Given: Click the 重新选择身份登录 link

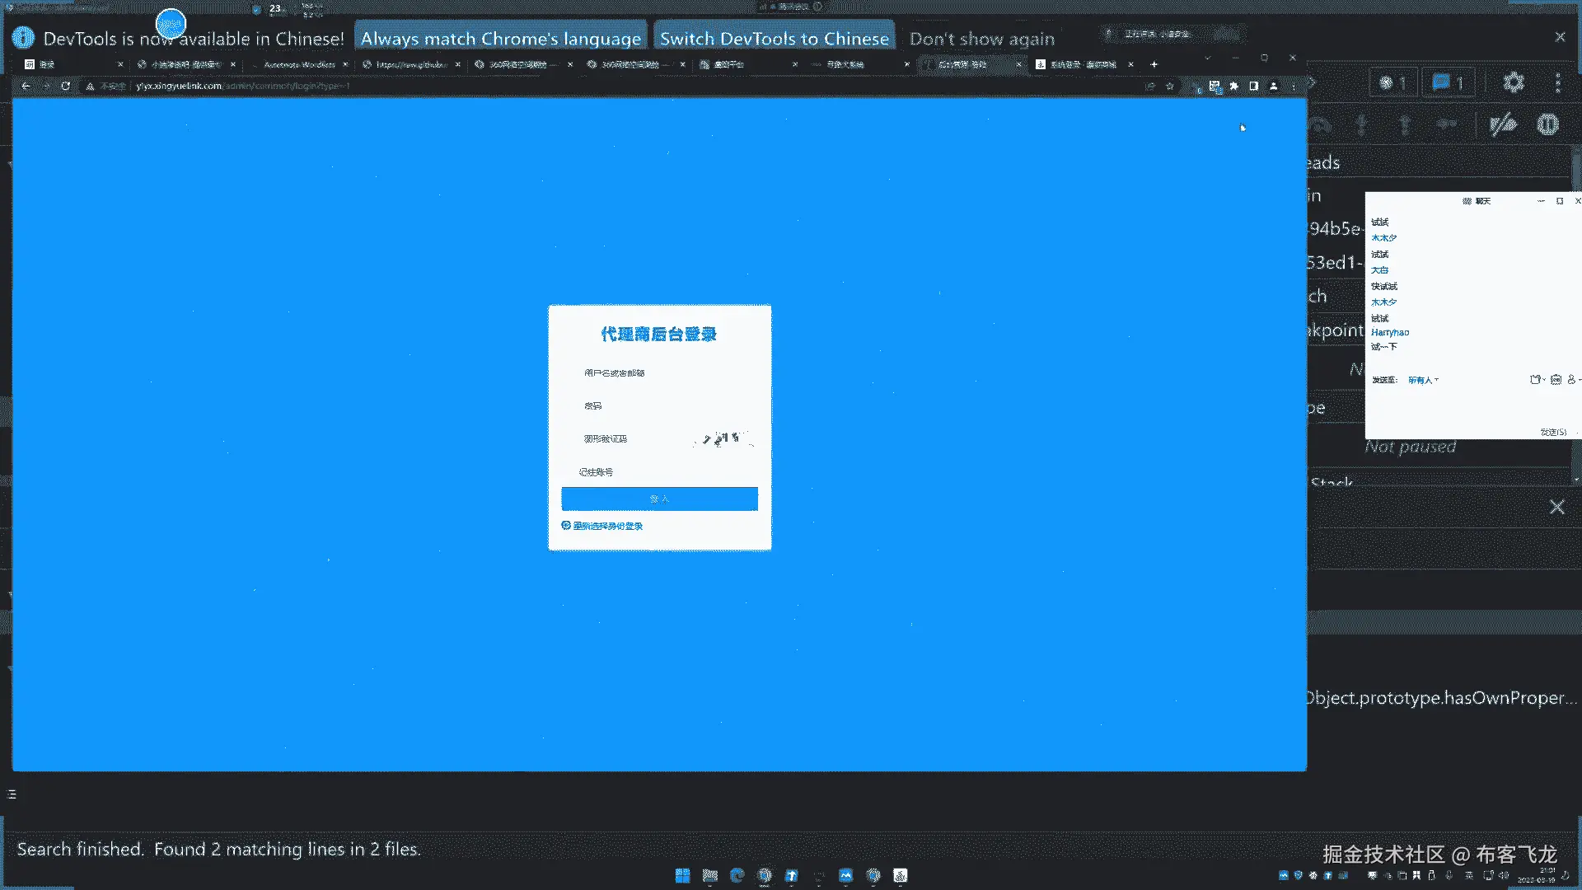Looking at the screenshot, I should pyautogui.click(x=607, y=526).
